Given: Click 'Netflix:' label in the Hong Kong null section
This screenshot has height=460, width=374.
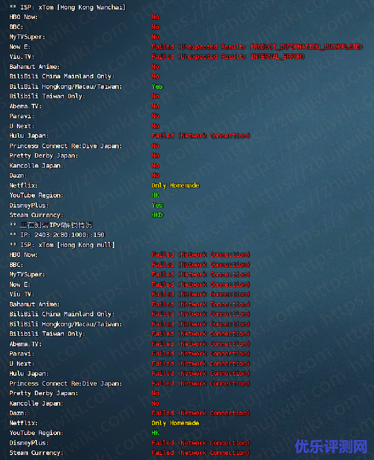Looking at the screenshot, I should click(24, 423).
